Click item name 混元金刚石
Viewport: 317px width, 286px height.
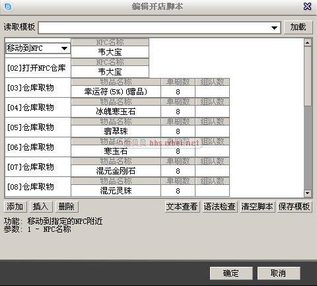click(x=116, y=171)
